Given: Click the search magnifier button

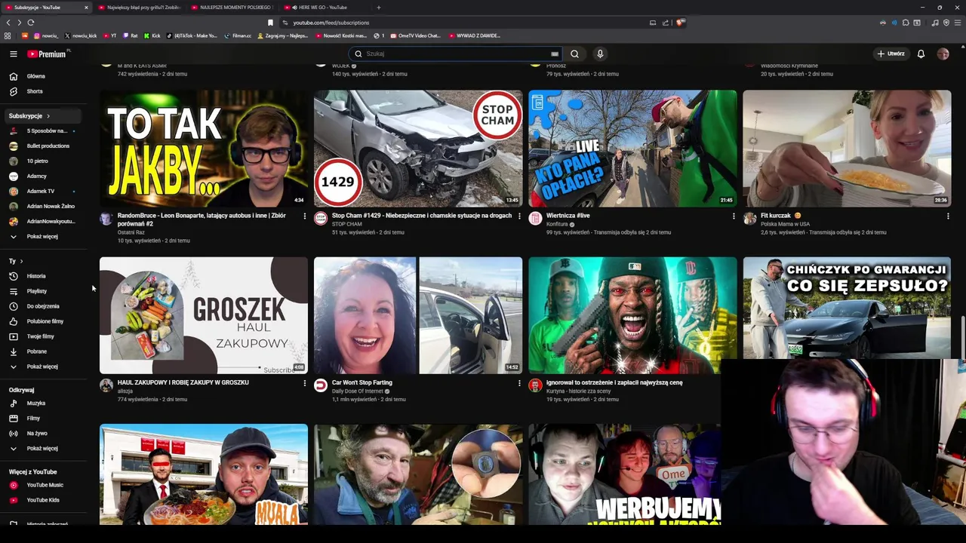Looking at the screenshot, I should tap(574, 54).
